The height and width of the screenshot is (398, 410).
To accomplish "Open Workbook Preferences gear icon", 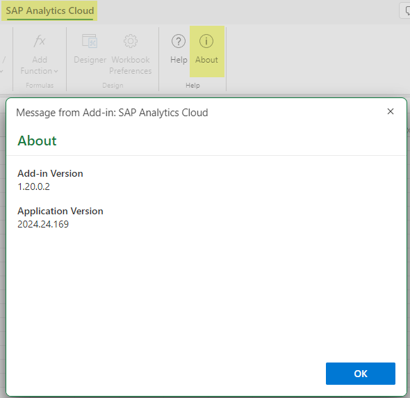I will pyautogui.click(x=131, y=41).
